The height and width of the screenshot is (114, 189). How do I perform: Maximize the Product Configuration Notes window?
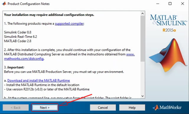(170, 4)
